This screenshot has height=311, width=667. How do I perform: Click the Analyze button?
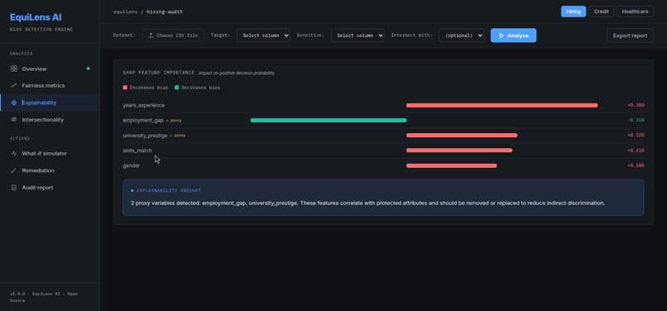click(x=513, y=36)
